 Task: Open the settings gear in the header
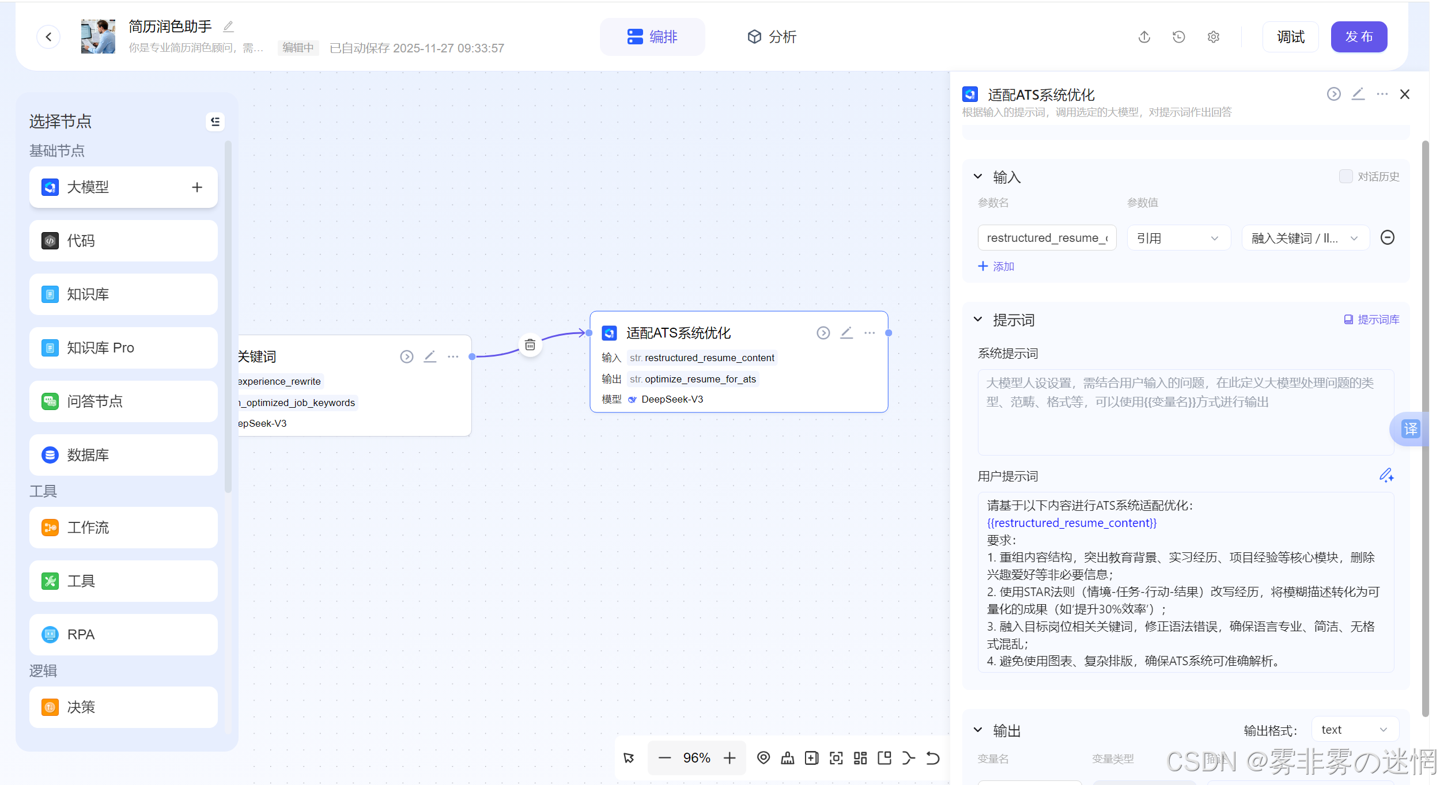[1213, 37]
